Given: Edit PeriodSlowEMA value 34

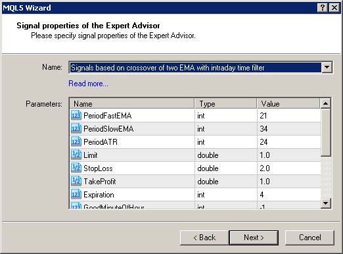Looking at the screenshot, I should (289, 129).
